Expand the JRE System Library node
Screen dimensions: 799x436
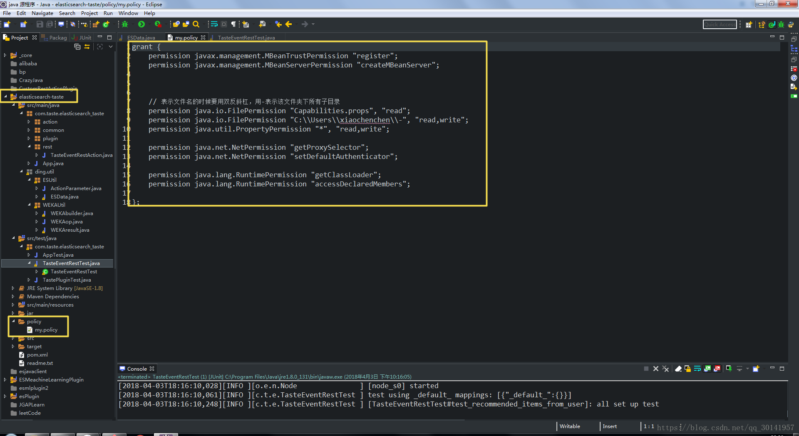[x=13, y=288]
